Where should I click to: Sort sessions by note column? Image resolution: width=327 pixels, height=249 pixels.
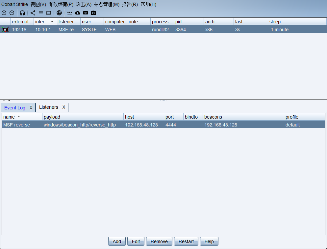pos(139,22)
